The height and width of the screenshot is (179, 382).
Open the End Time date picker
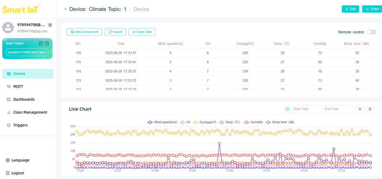[x=337, y=109]
